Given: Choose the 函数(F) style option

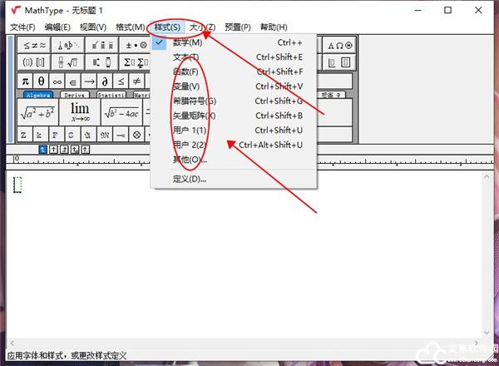Looking at the screenshot, I should click(185, 72).
